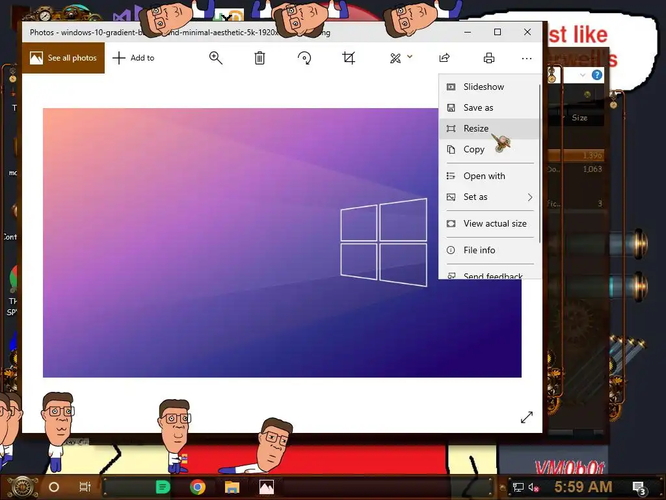Click the Size column header in background window
Viewport: 666px width, 500px height.
tap(579, 118)
